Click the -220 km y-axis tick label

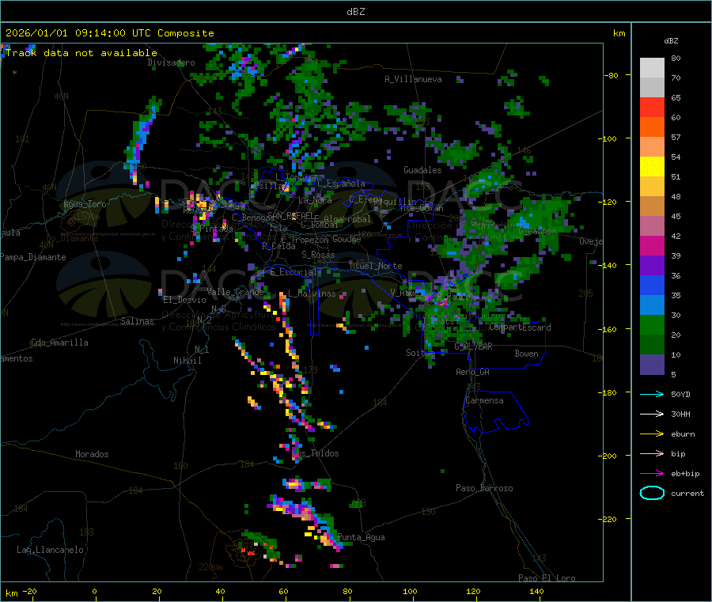coord(609,520)
